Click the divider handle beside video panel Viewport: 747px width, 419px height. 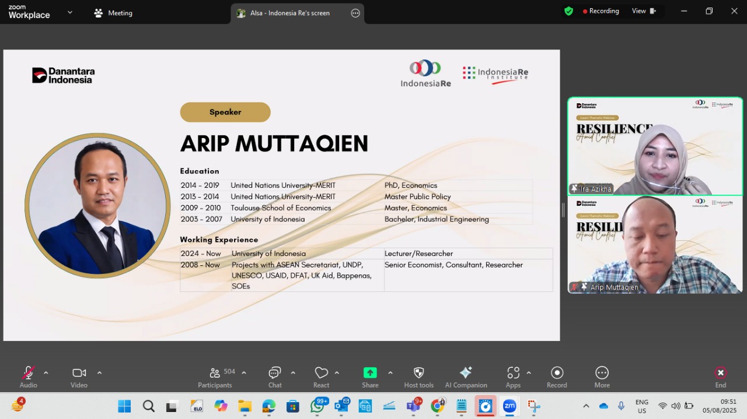coord(563,210)
